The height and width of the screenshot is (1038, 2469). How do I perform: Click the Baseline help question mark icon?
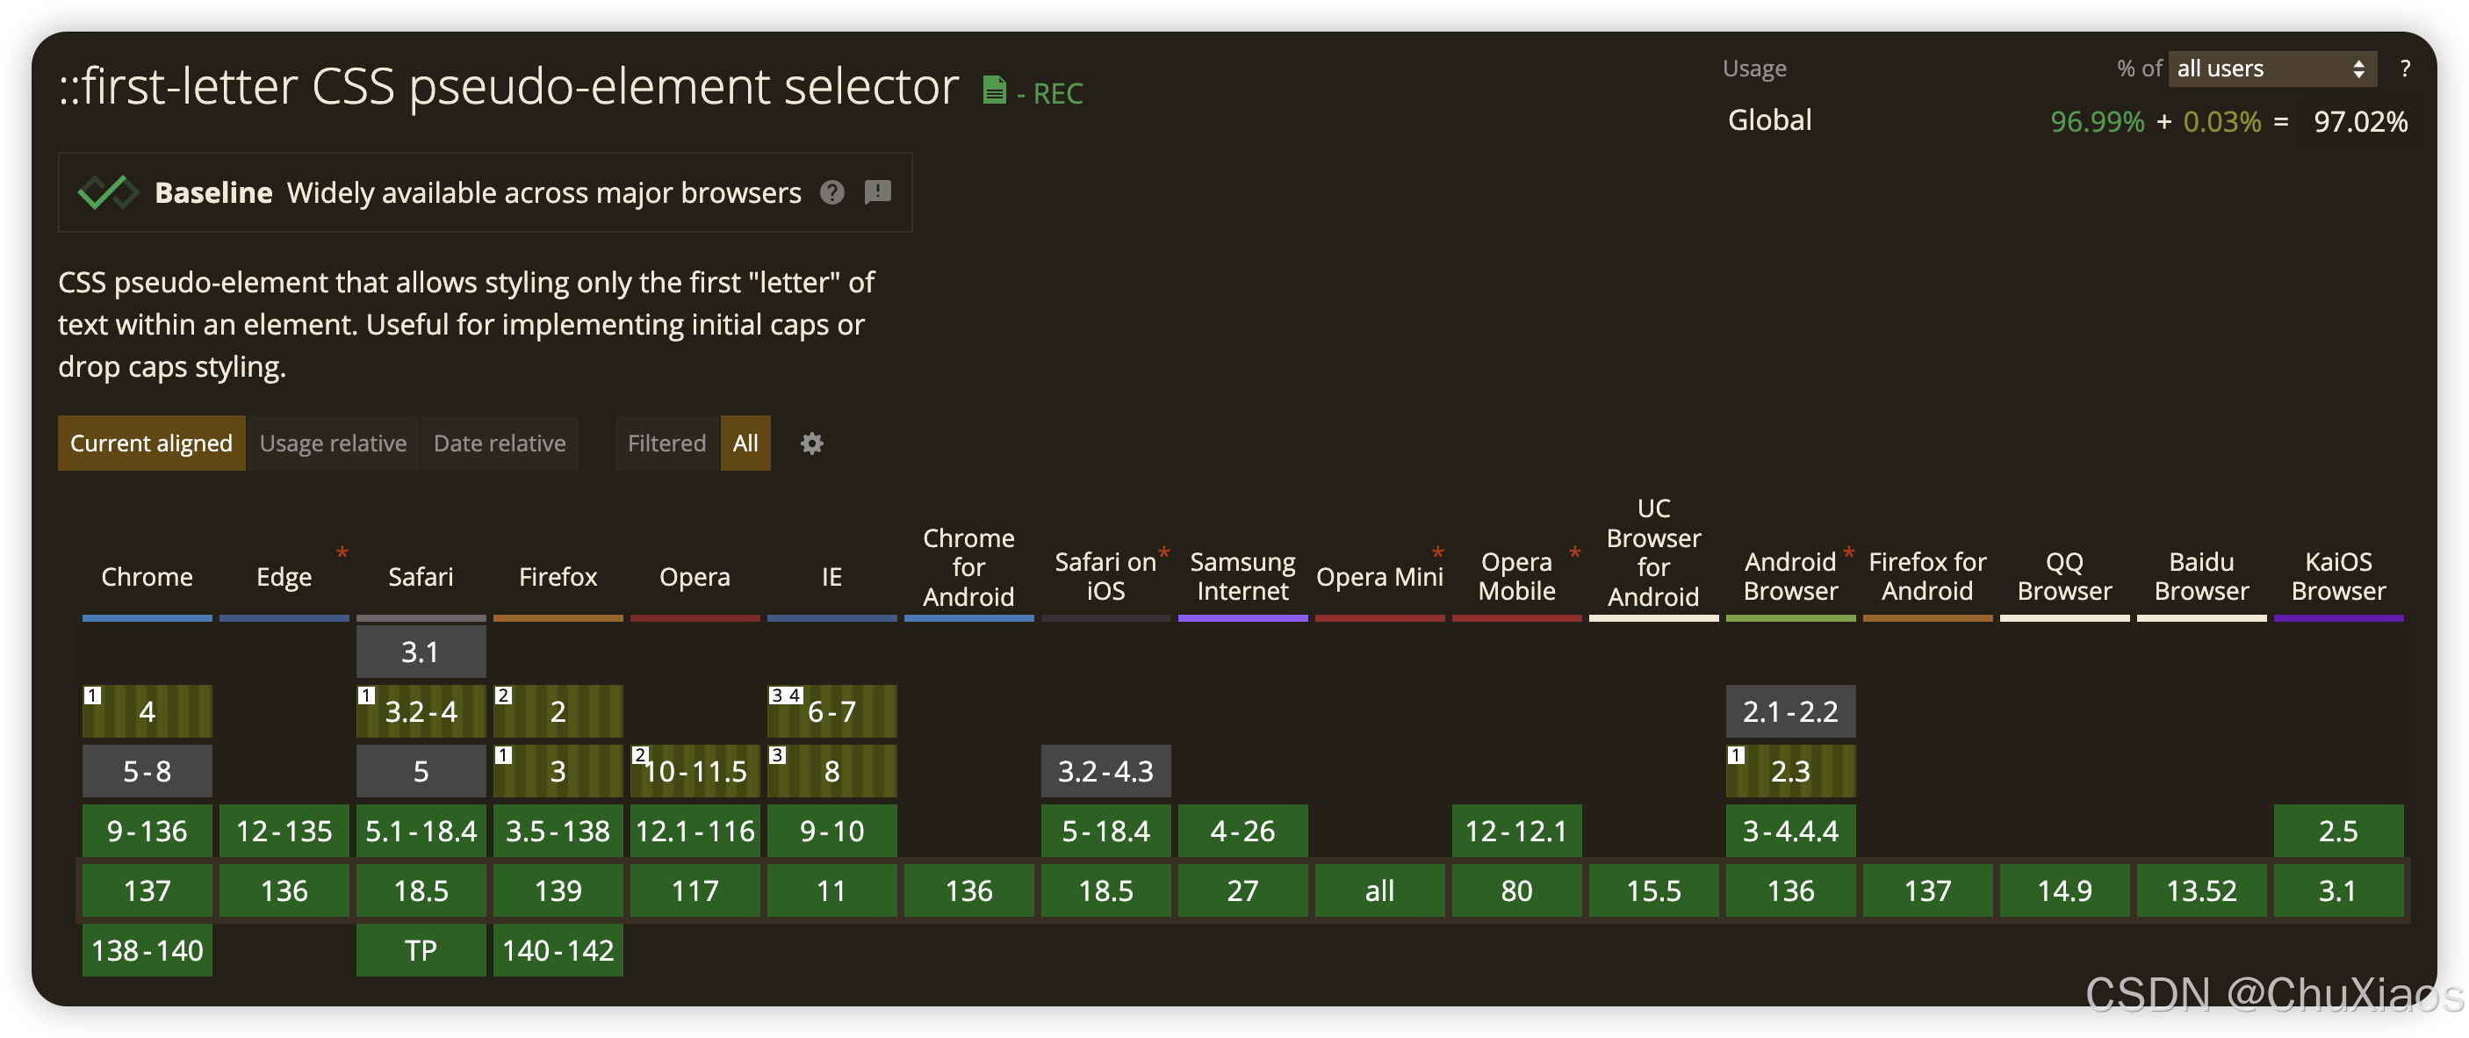832,192
